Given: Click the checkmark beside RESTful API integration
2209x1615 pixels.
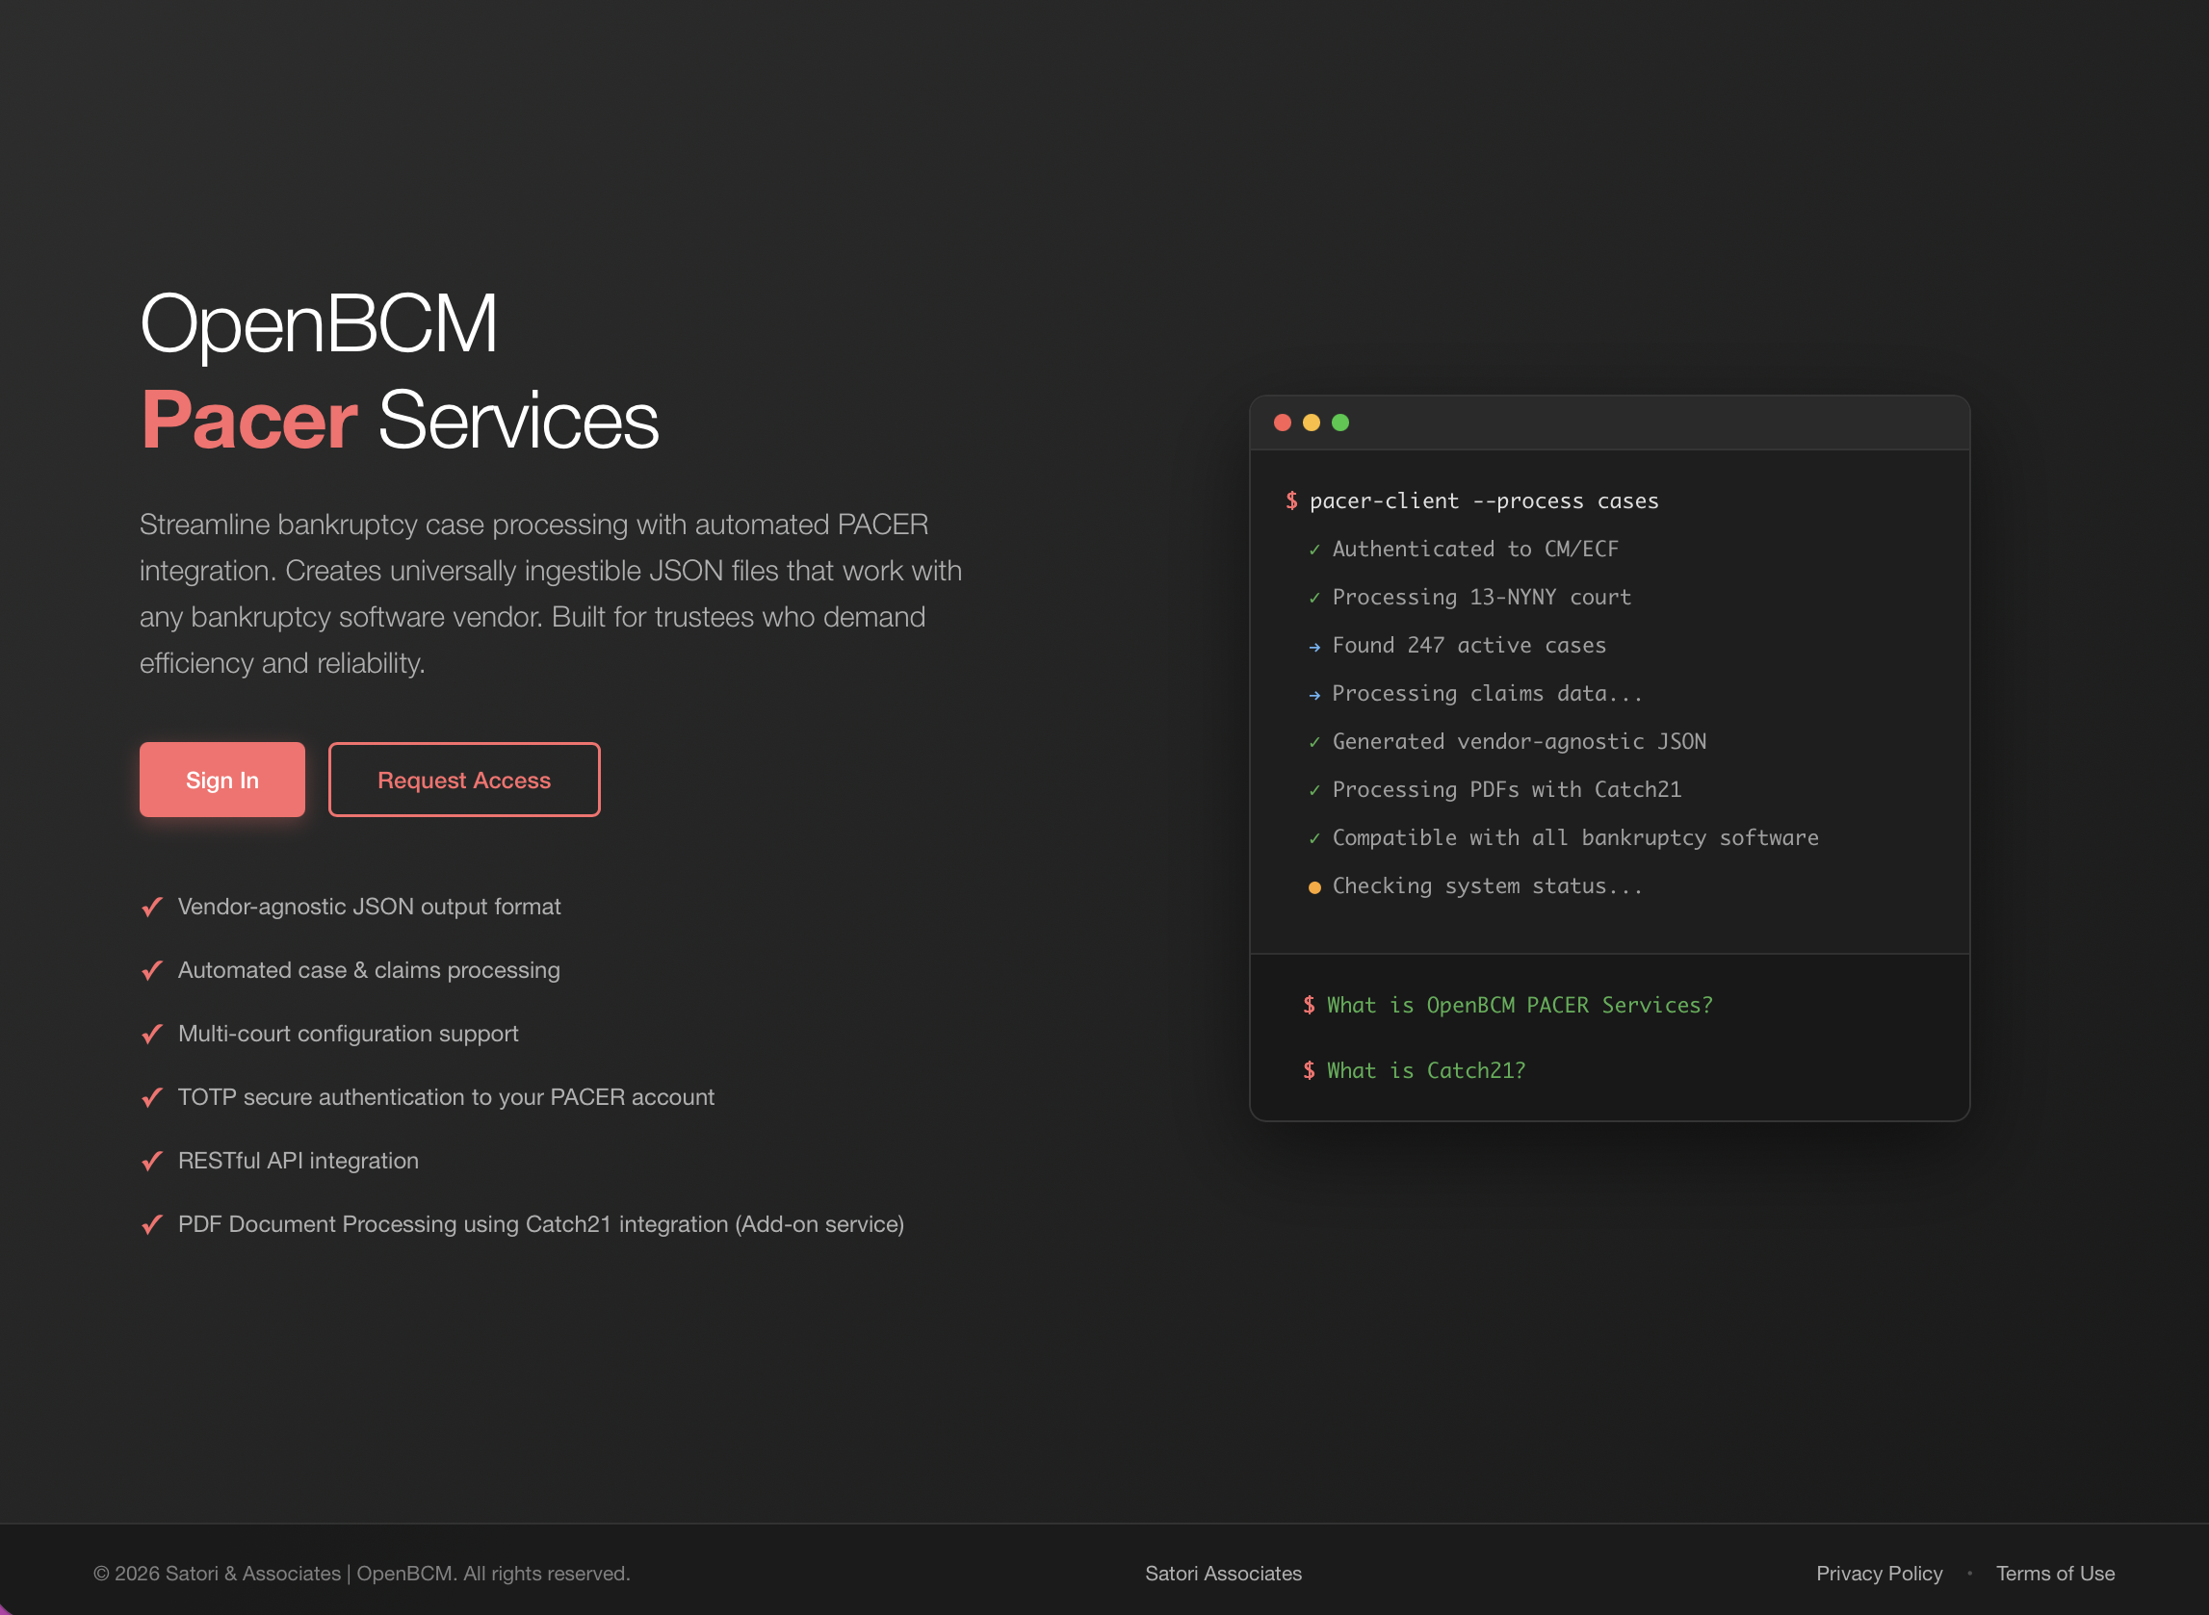Looking at the screenshot, I should coord(151,1162).
